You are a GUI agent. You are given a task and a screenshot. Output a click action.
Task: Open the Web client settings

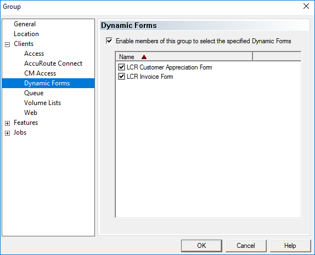(31, 113)
